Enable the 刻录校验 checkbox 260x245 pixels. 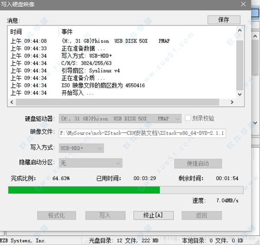[x=188, y=118]
